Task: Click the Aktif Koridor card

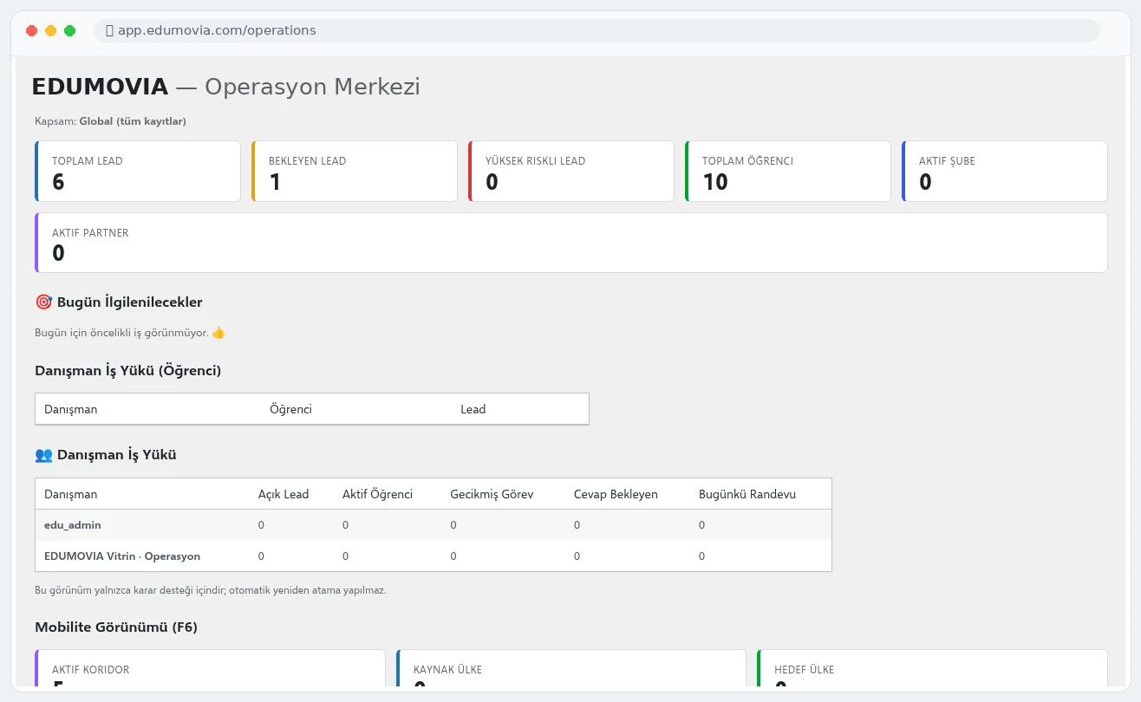Action: click(x=210, y=669)
